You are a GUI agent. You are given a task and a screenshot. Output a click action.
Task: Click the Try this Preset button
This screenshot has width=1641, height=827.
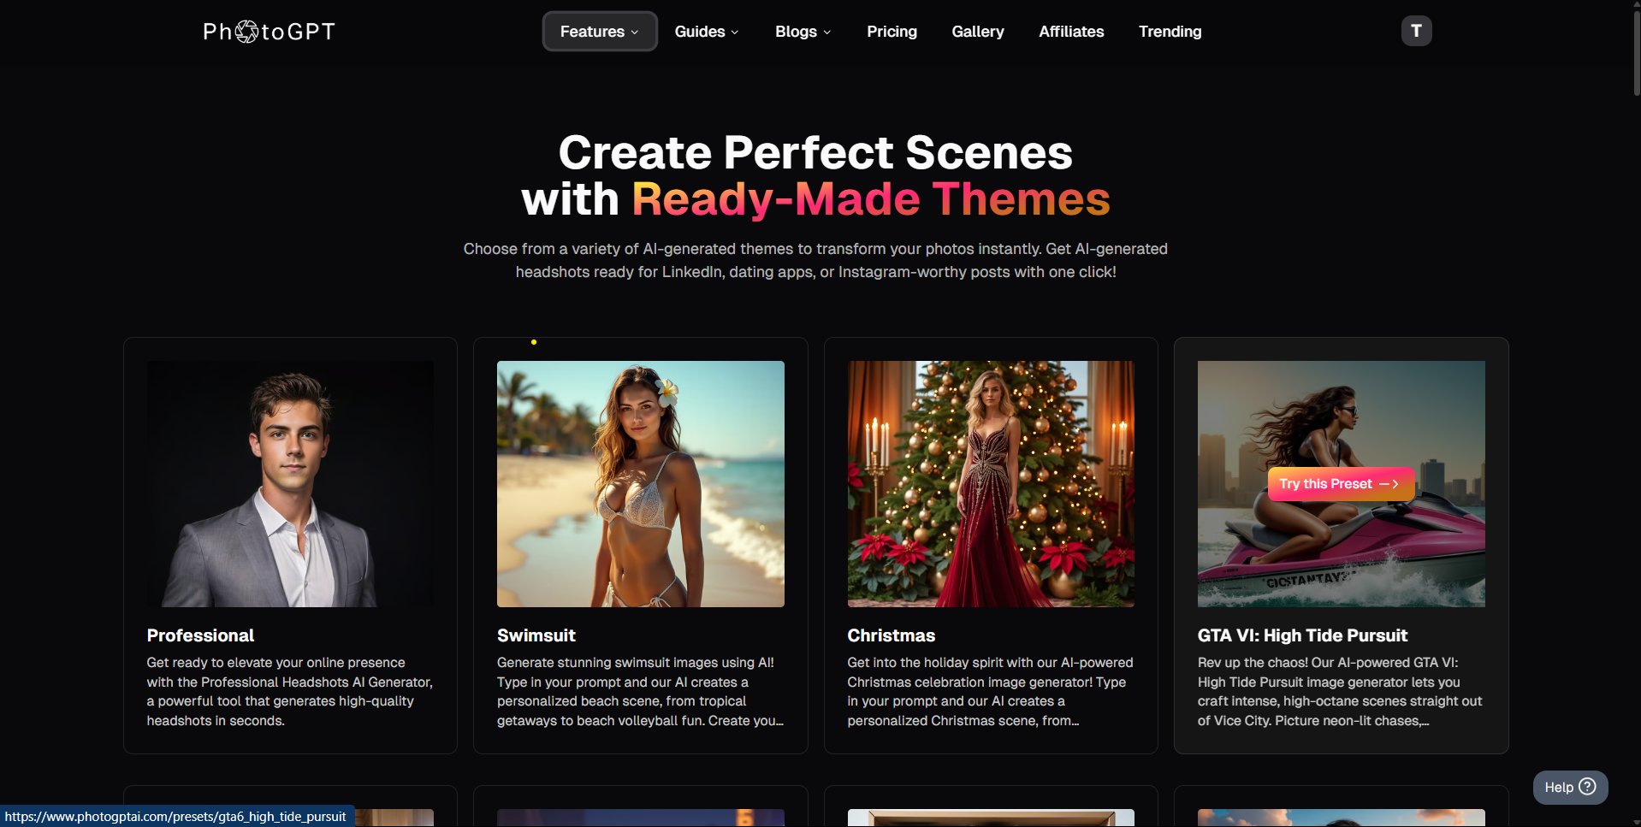pyautogui.click(x=1340, y=484)
